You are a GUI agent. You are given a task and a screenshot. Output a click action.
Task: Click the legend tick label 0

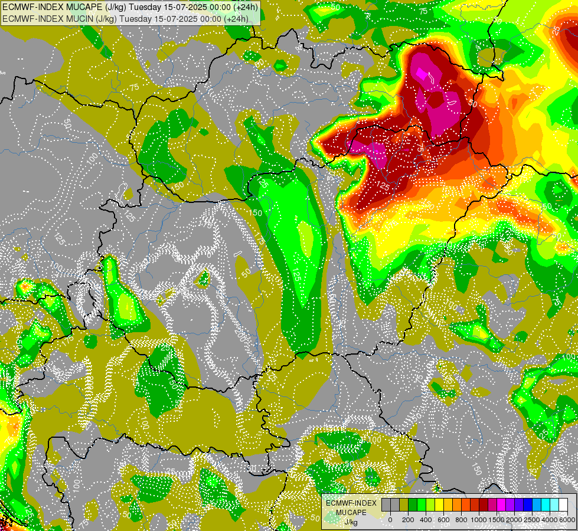390,520
